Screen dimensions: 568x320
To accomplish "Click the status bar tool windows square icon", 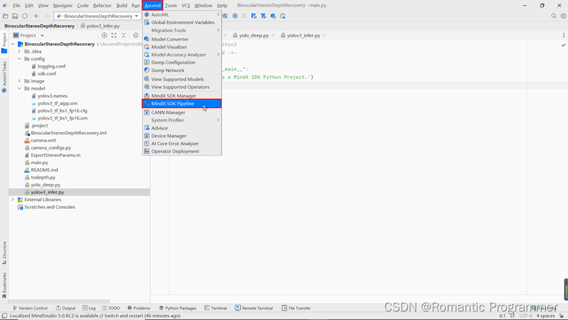I will (5, 315).
